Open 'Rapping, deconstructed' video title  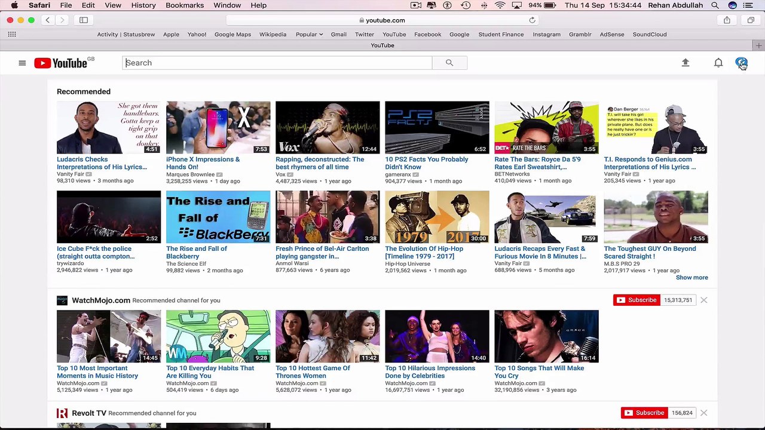coord(320,163)
